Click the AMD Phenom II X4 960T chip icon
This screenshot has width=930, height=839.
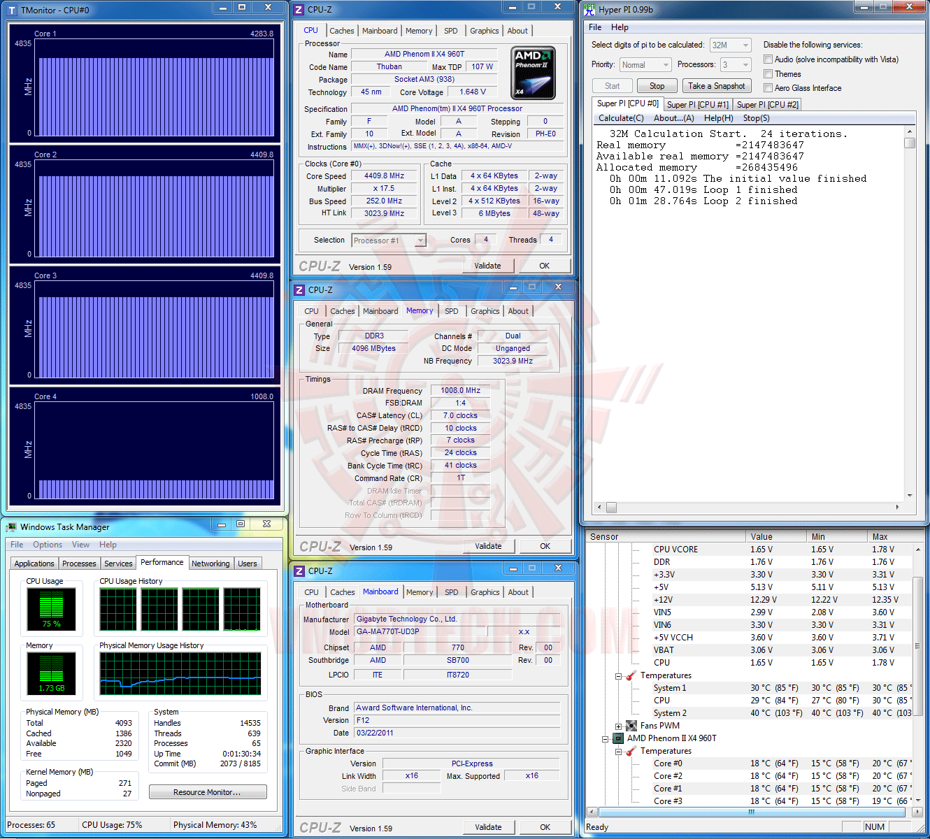click(618, 738)
